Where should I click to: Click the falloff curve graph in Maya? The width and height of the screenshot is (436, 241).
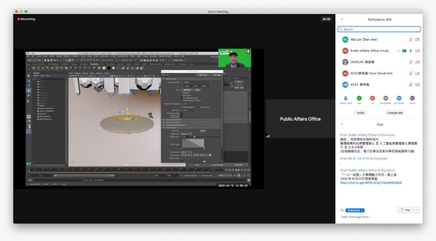pyautogui.click(x=193, y=144)
